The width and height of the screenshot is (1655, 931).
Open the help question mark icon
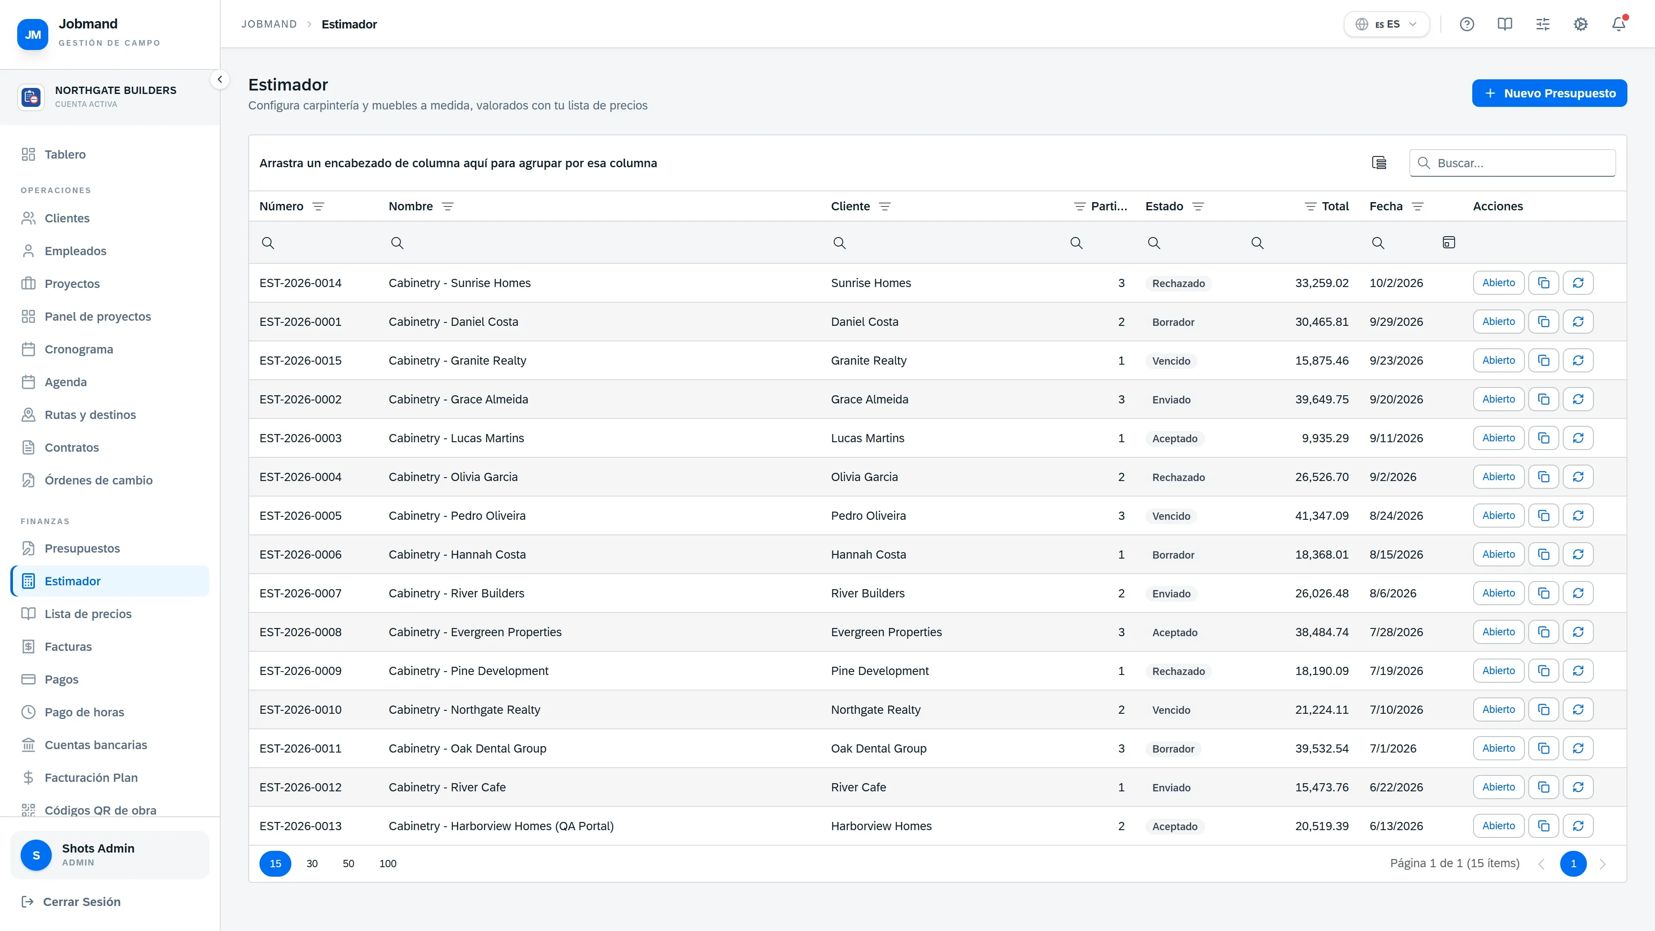(1467, 25)
